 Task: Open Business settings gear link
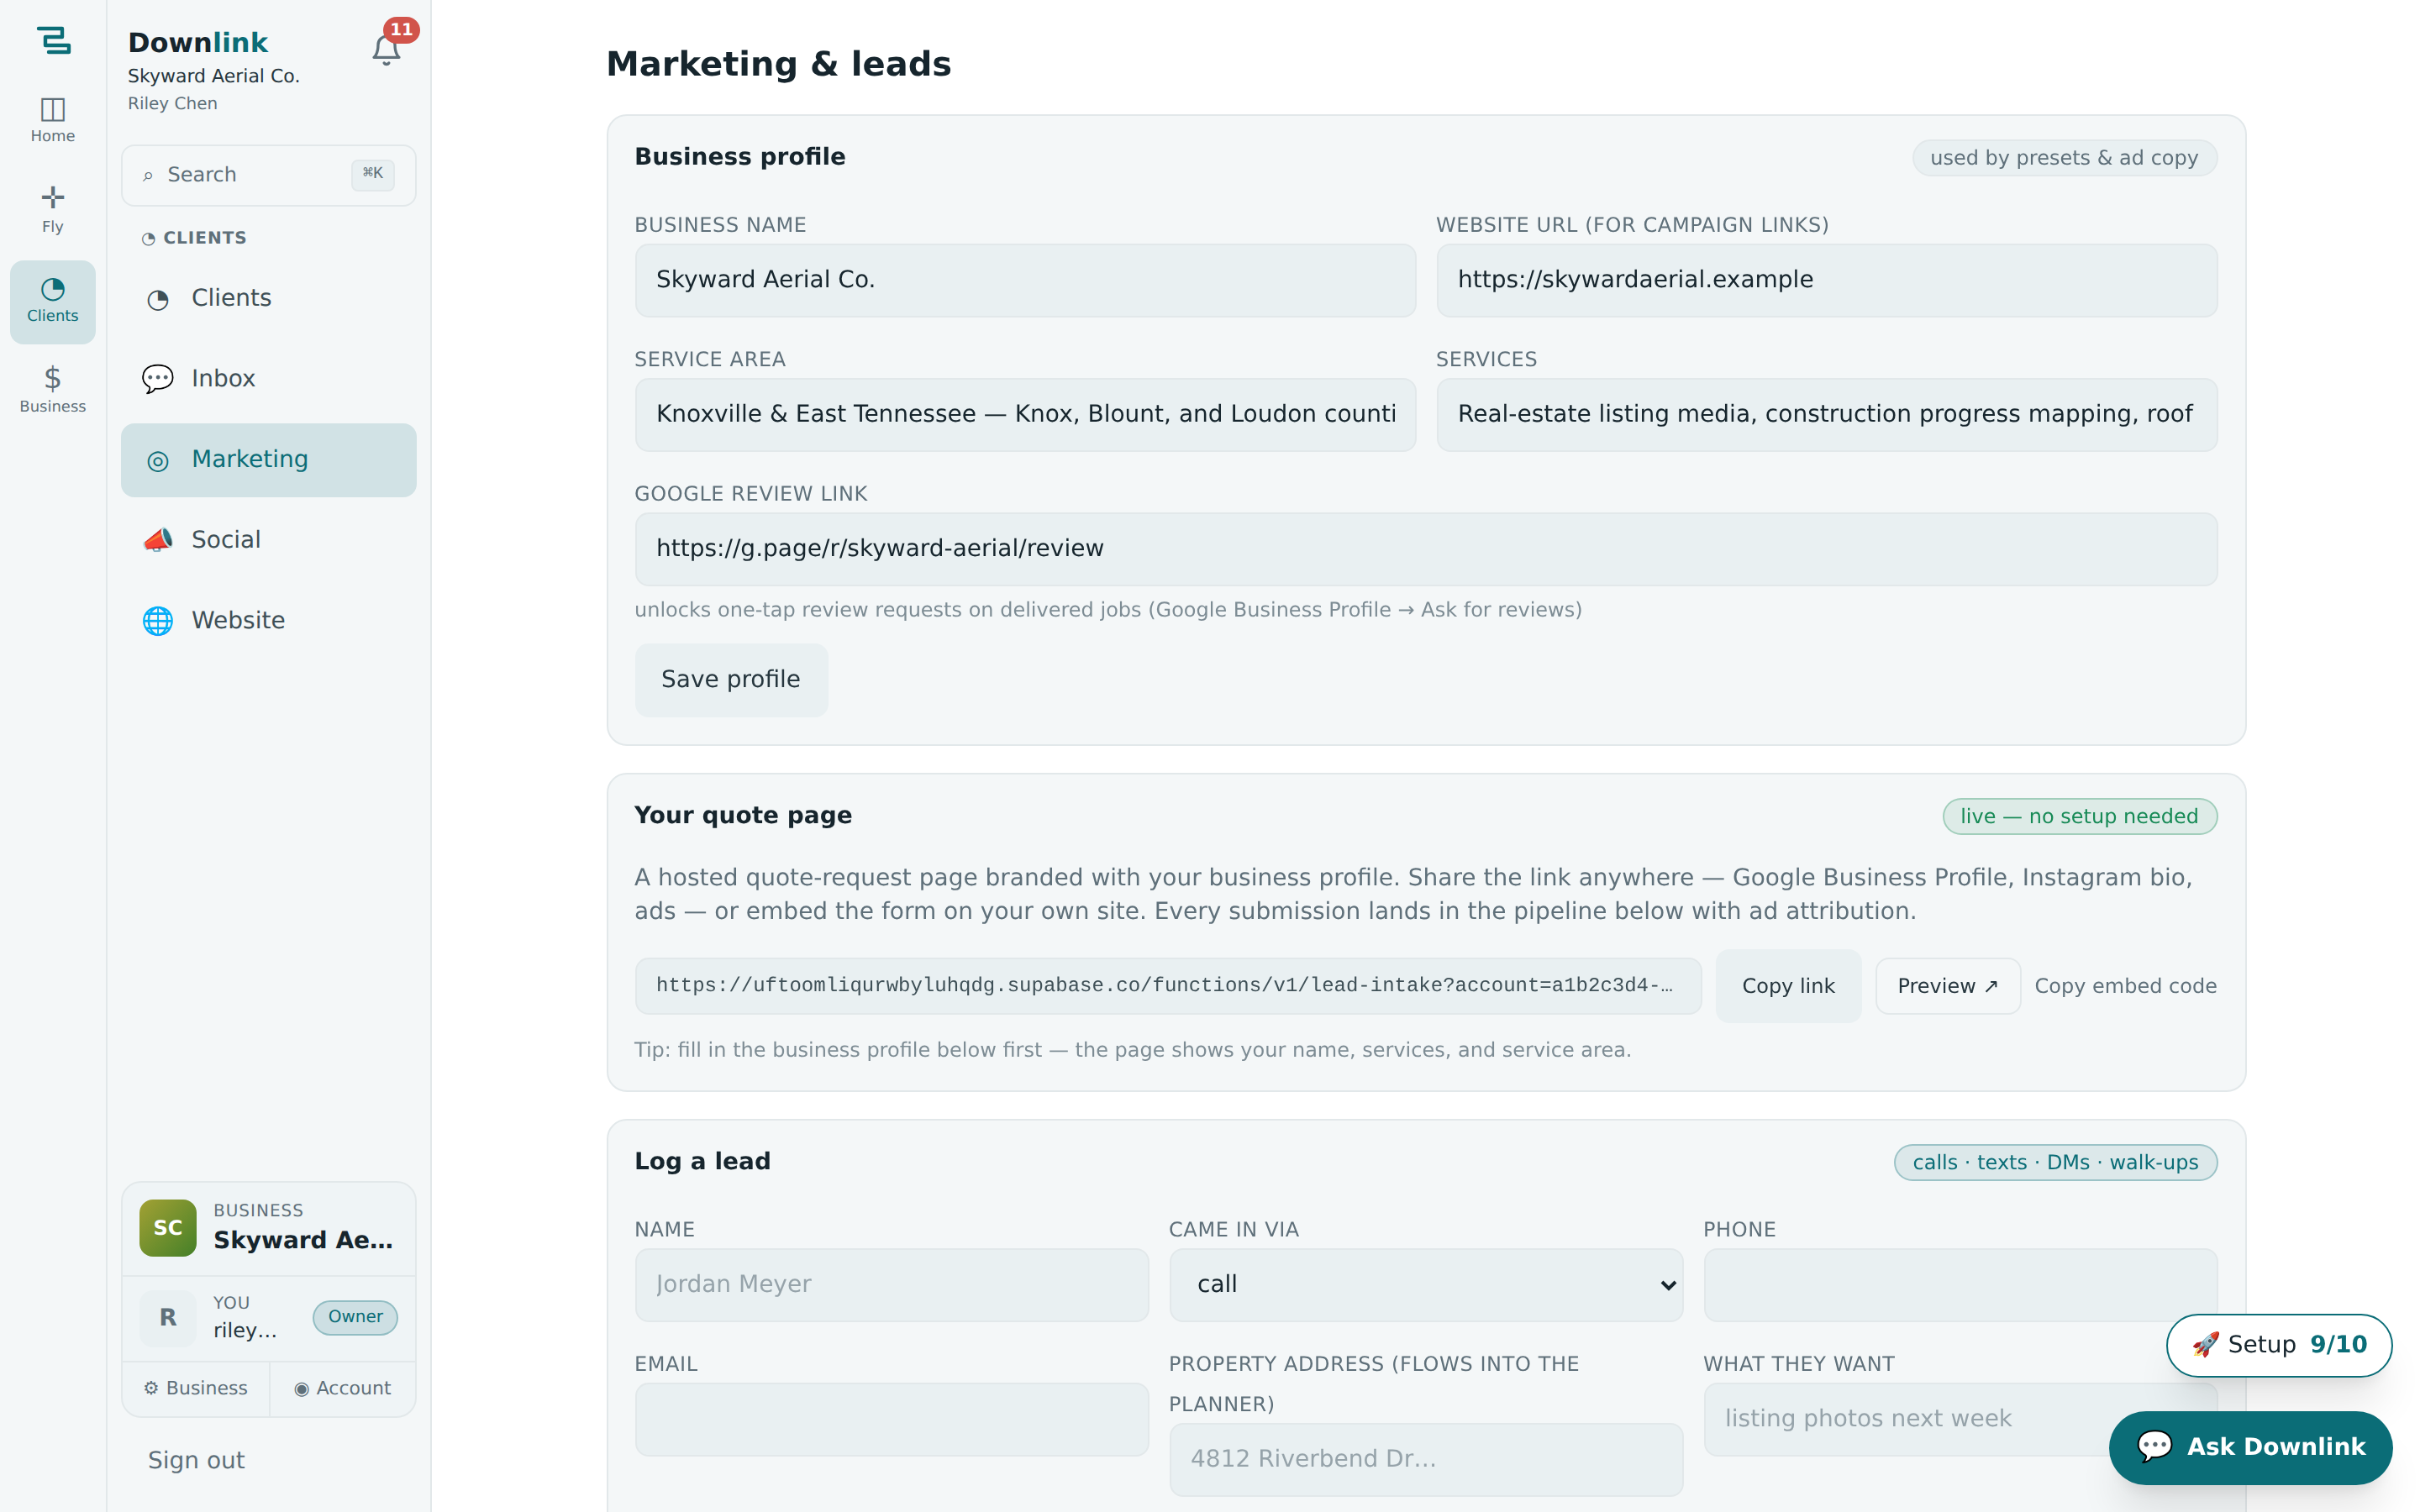pyautogui.click(x=196, y=1388)
